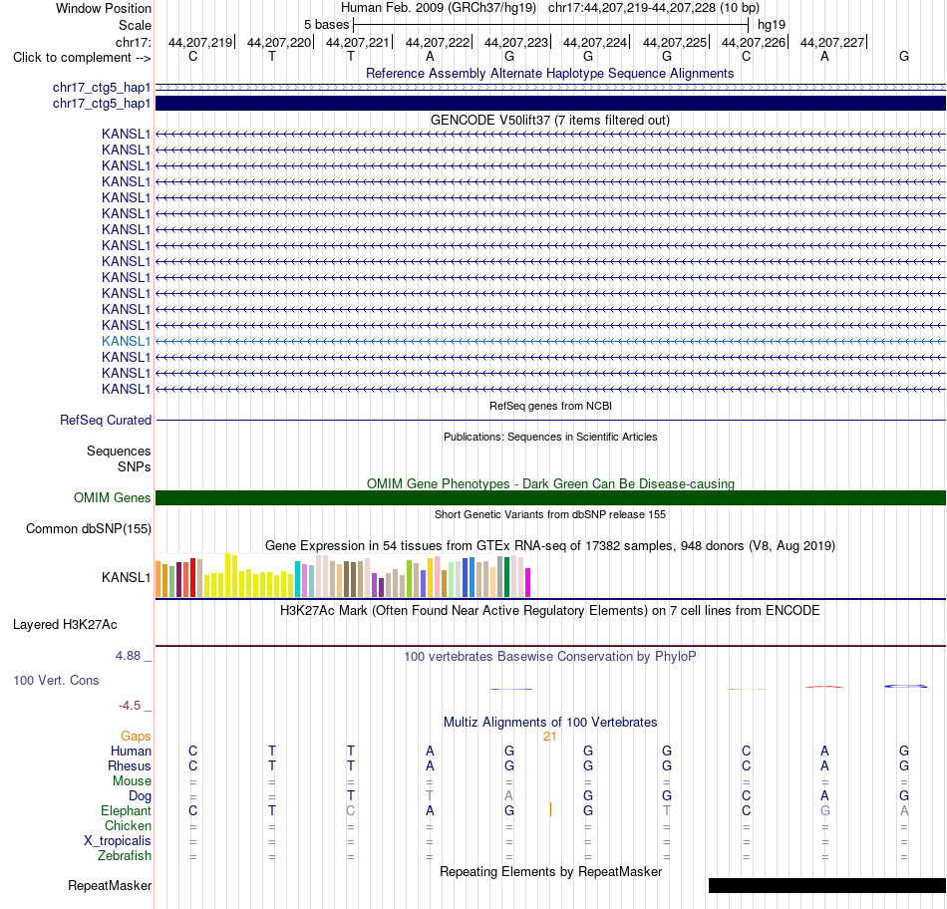Click the Dog species label
The height and width of the screenshot is (909, 947).
tap(140, 796)
